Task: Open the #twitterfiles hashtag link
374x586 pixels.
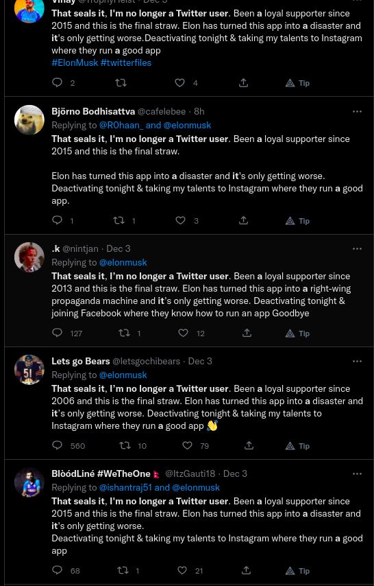Action: [126, 63]
